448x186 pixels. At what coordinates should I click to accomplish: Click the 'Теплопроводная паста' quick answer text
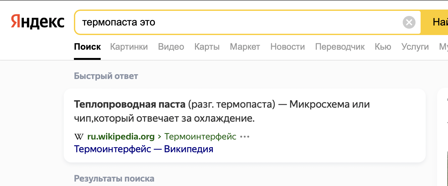point(129,104)
